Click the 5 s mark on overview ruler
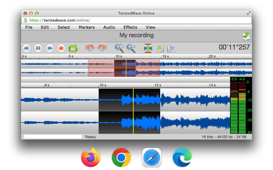The width and height of the screenshot is (273, 170). point(71,56)
